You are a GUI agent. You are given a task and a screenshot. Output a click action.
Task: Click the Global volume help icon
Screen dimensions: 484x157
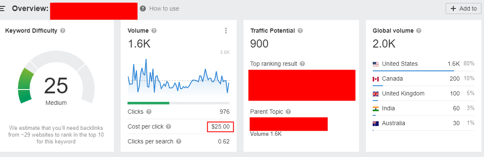coord(419,31)
